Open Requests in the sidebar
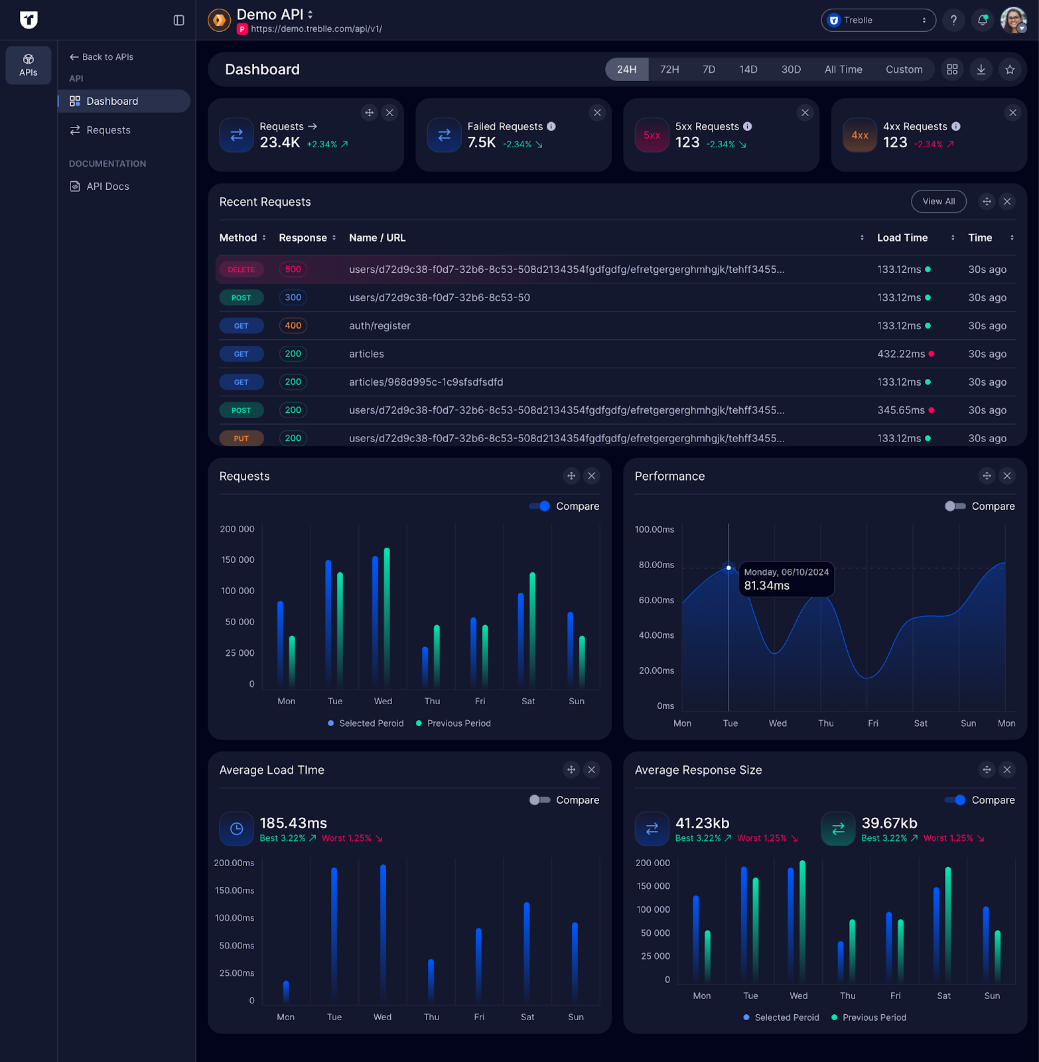The height and width of the screenshot is (1062, 1039). coord(108,130)
